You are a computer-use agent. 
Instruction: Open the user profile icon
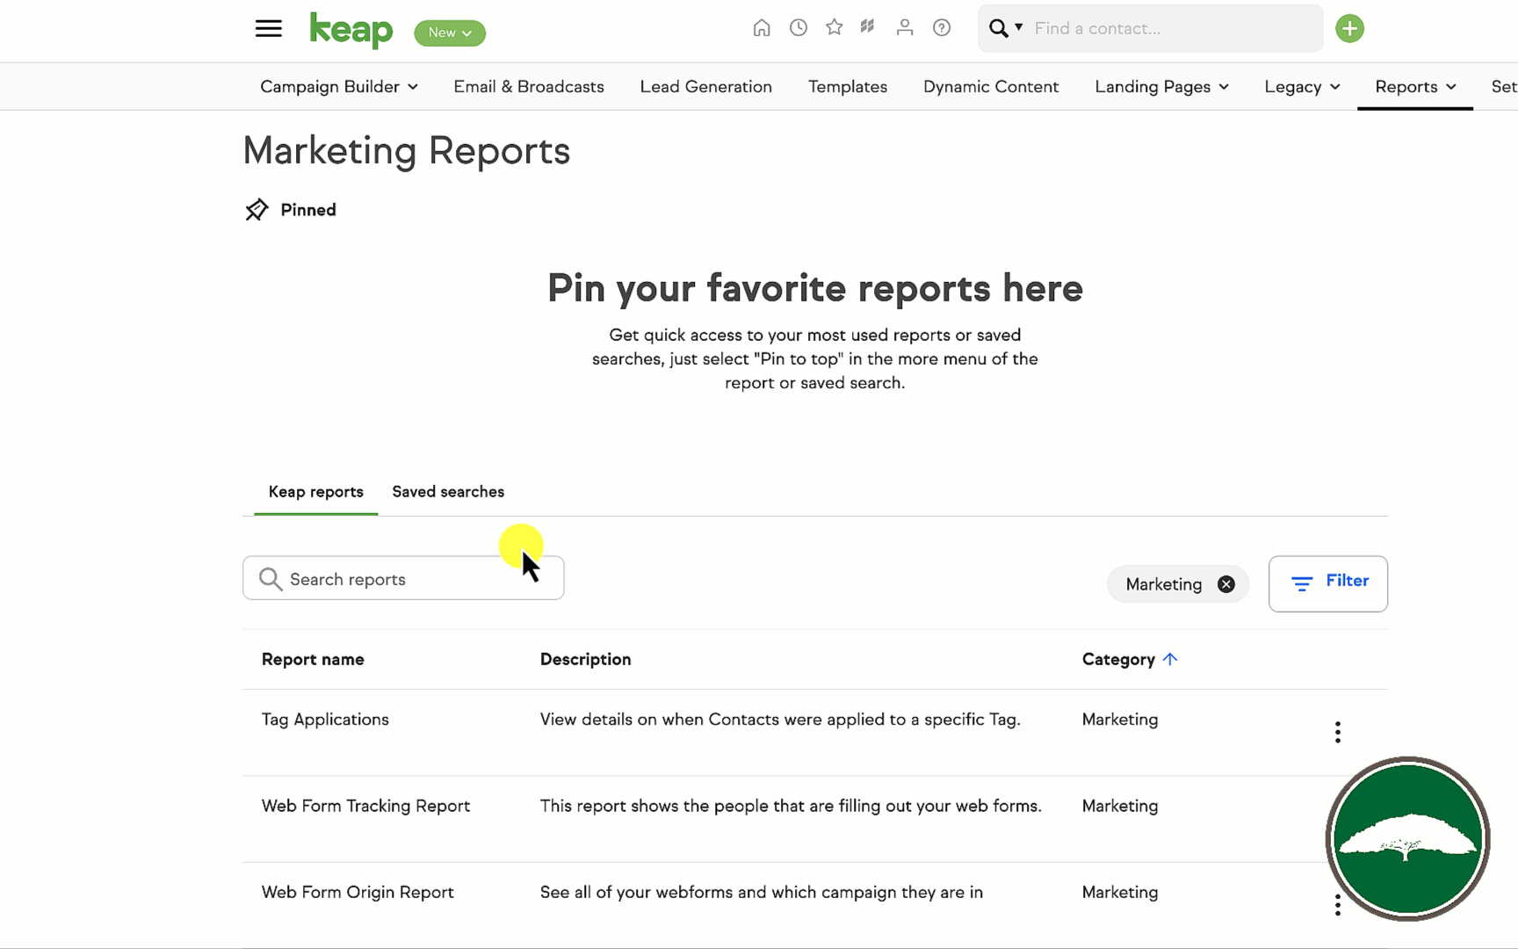click(904, 28)
